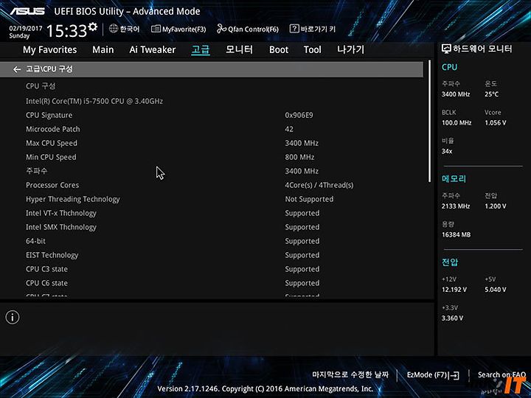Screen dimensions: 531x398
Task: Select the 고급 tab
Action: click(x=201, y=50)
